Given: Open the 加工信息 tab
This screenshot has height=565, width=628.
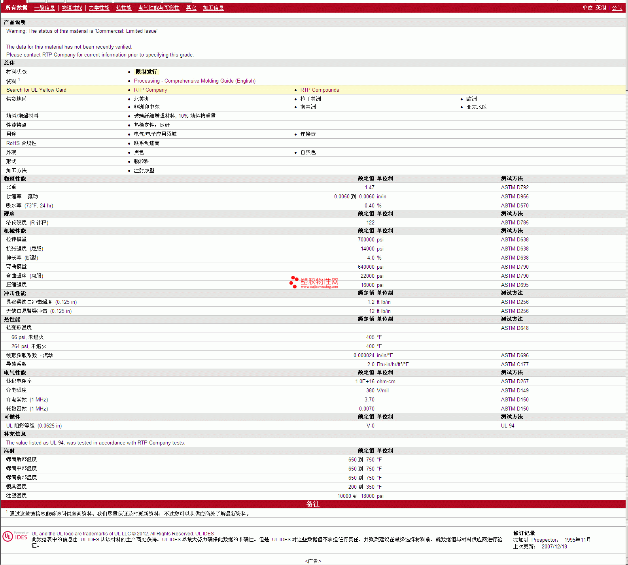Looking at the screenshot, I should click(x=213, y=8).
